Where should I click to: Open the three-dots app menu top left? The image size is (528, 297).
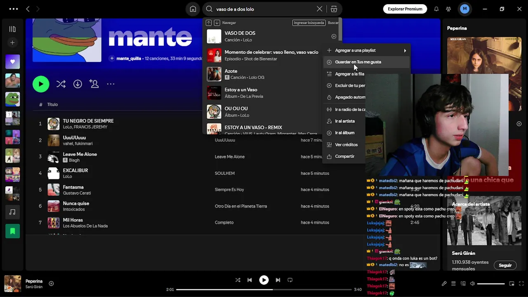13,9
